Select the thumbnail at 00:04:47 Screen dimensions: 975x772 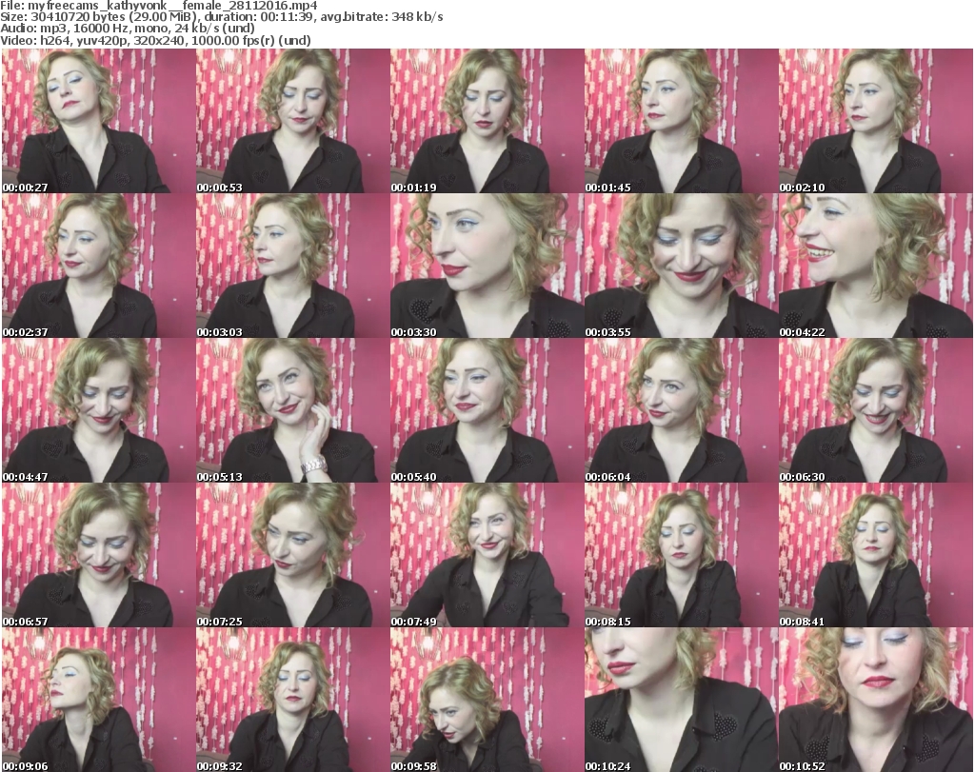pos(98,410)
